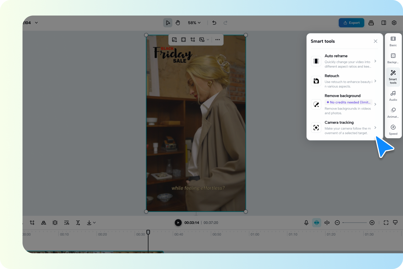Open the more options ellipsis menu

[218, 40]
